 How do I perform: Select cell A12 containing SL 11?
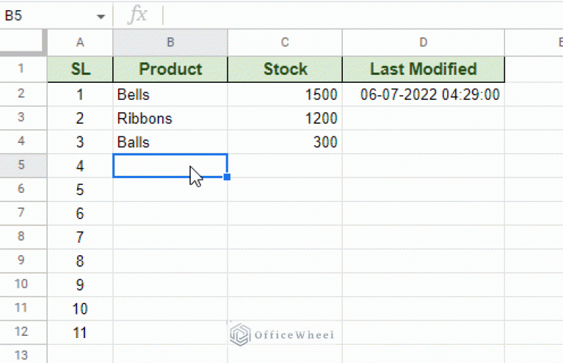pyautogui.click(x=80, y=332)
